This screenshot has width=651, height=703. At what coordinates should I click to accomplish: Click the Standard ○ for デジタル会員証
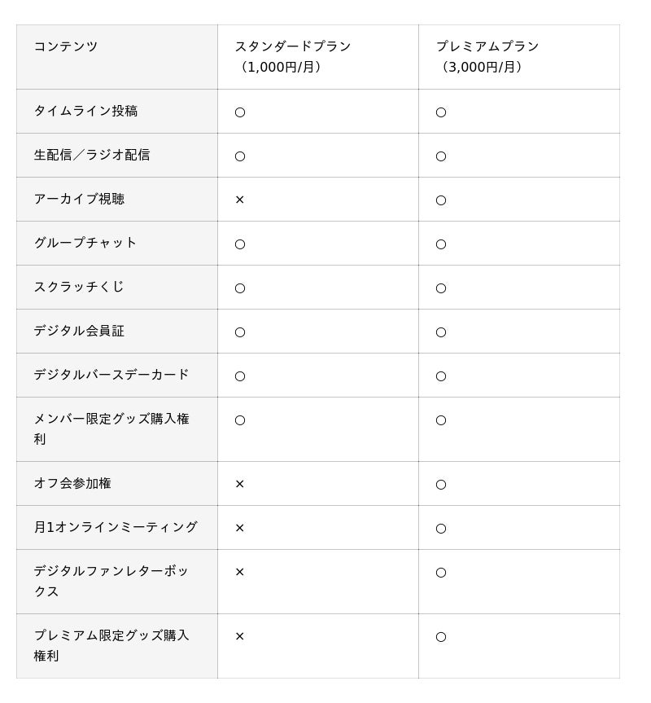[x=239, y=332]
